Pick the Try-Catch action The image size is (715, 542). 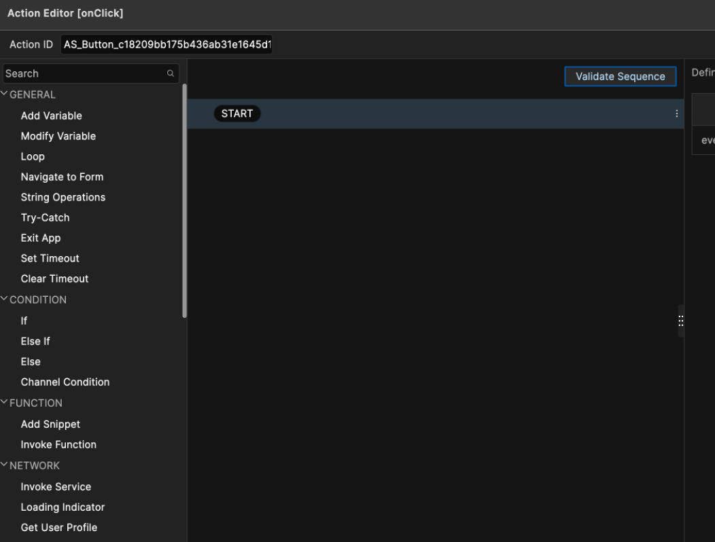click(x=45, y=218)
